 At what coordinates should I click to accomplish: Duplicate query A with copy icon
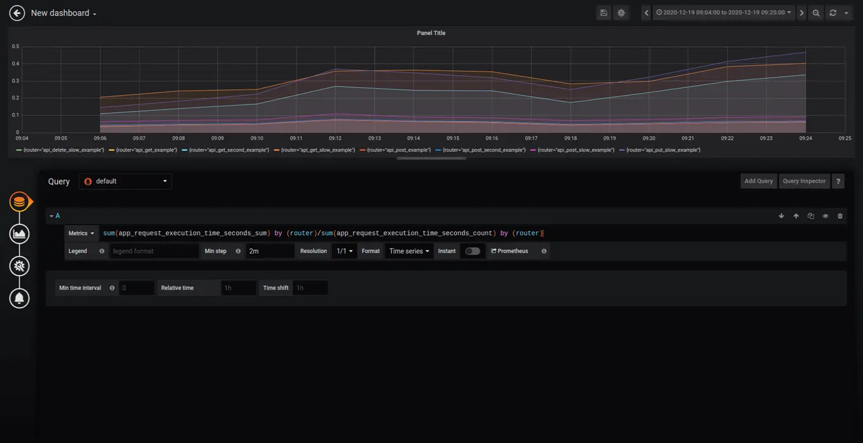coord(810,216)
